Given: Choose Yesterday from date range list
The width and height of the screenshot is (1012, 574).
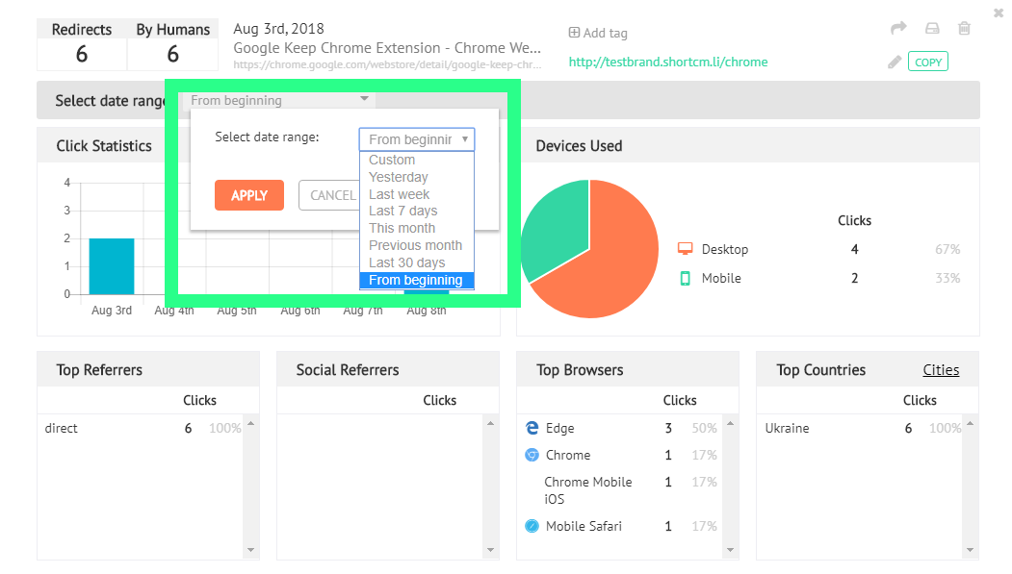Looking at the screenshot, I should pos(417,177).
